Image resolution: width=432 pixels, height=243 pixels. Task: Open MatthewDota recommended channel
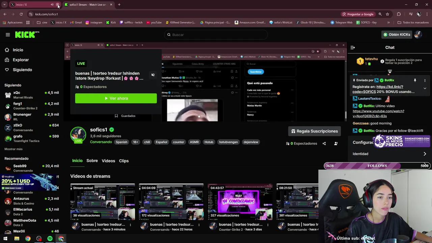(31, 222)
